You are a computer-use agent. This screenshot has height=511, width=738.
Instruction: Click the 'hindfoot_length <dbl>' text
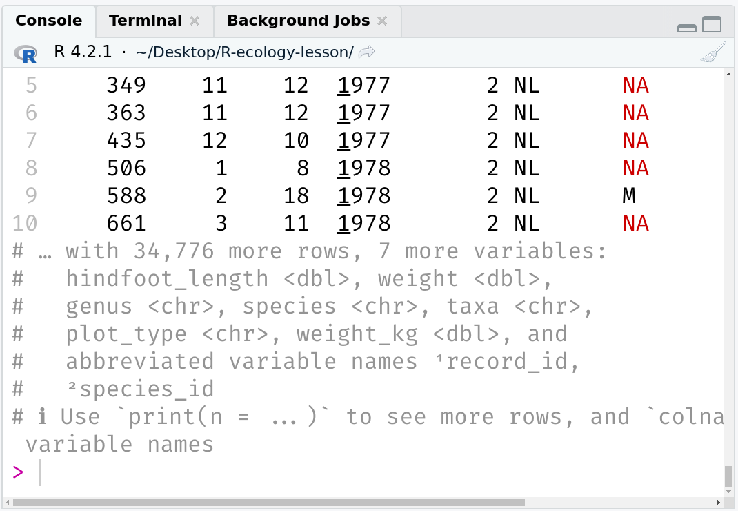pyautogui.click(x=208, y=278)
